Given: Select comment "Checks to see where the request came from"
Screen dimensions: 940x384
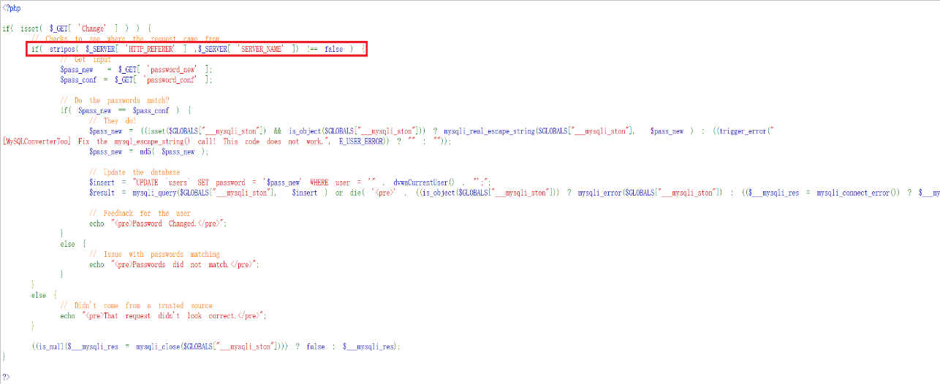Looking at the screenshot, I should [x=126, y=39].
